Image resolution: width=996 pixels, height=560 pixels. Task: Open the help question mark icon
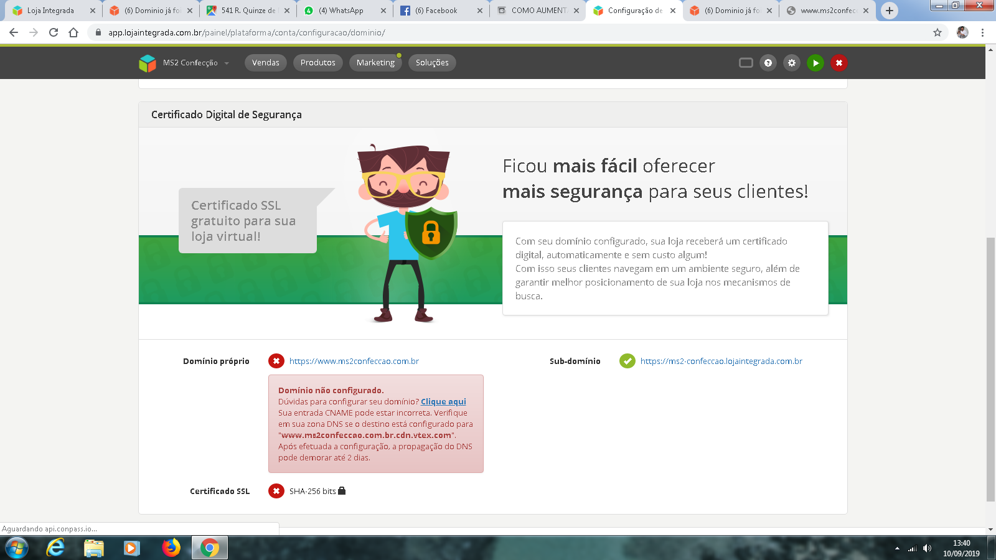tap(768, 63)
